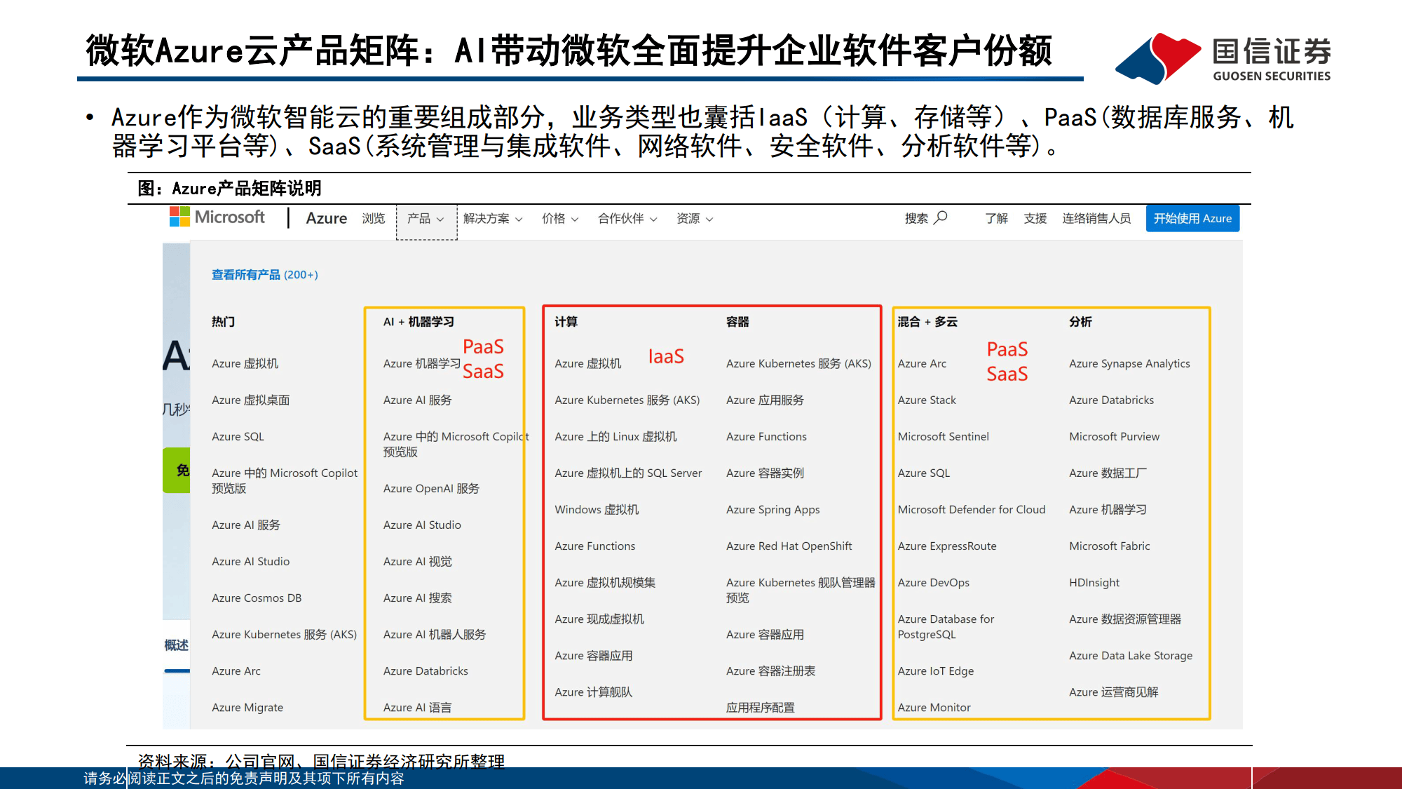The height and width of the screenshot is (789, 1402).
Task: Click Microsoft Purview link
Action: click(1115, 437)
